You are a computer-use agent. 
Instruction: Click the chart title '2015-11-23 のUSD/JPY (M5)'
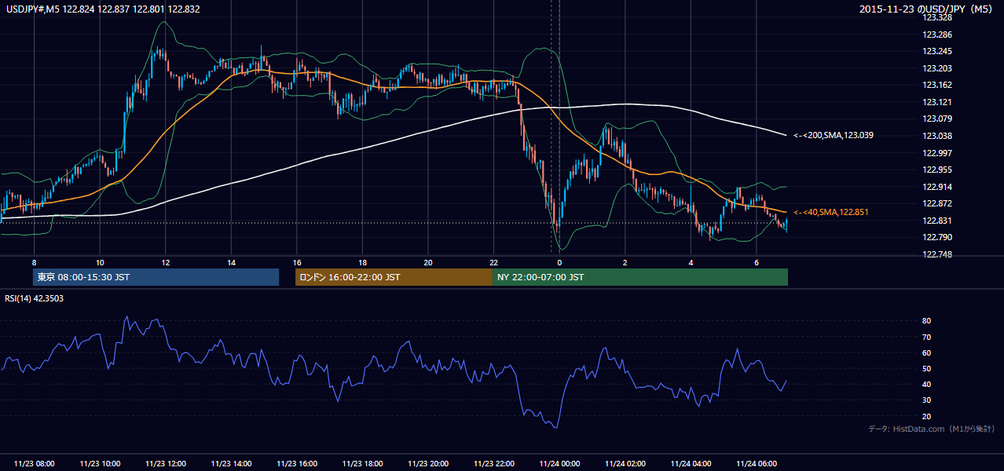pyautogui.click(x=927, y=9)
